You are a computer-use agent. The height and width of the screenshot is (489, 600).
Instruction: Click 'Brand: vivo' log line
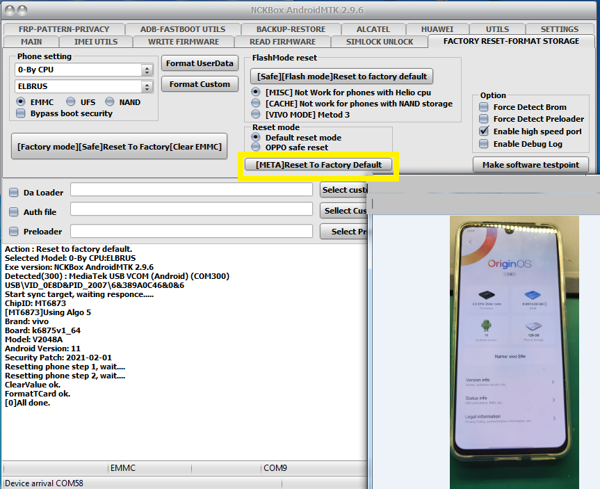pyautogui.click(x=27, y=321)
